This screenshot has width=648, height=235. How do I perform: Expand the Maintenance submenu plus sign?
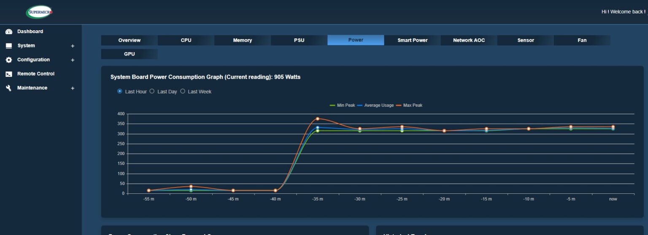[73, 88]
